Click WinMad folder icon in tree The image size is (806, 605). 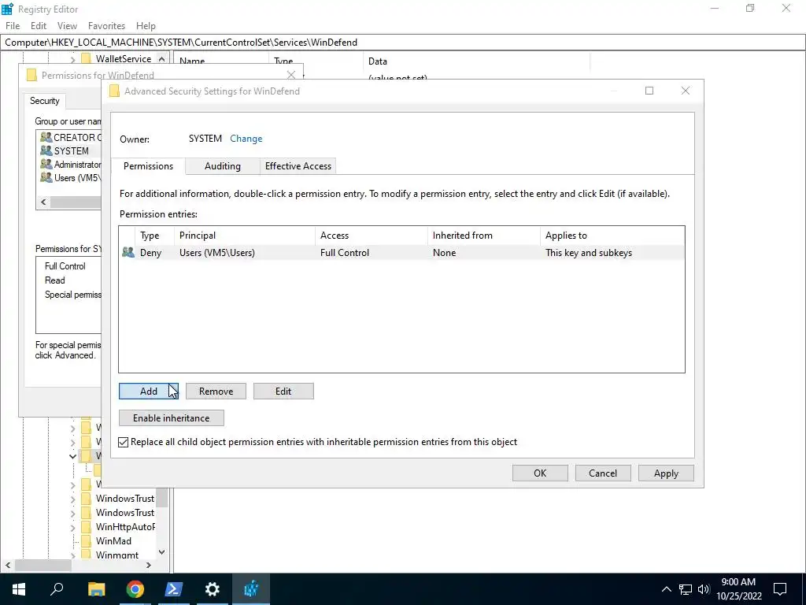coord(87,540)
